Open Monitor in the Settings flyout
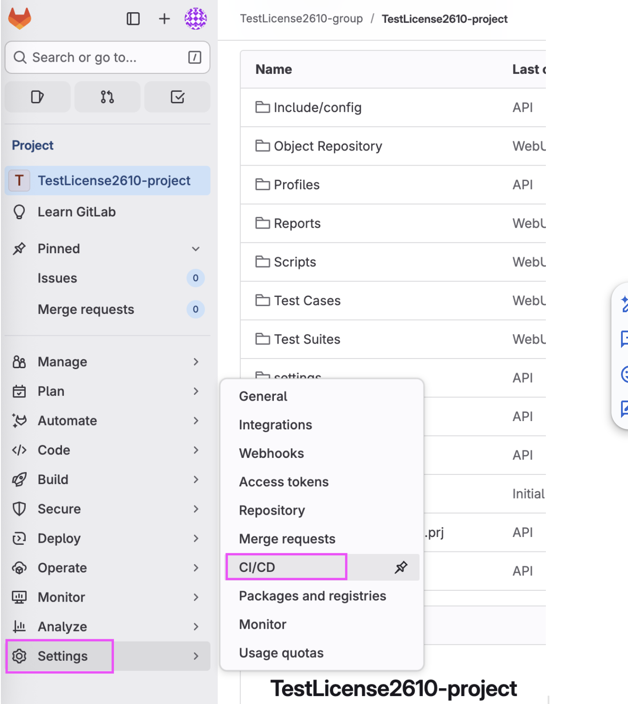 click(322, 624)
